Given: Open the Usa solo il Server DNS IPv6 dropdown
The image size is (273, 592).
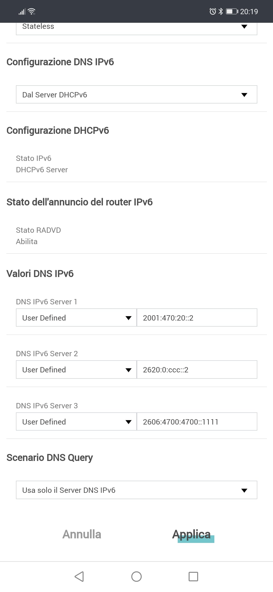Looking at the screenshot, I should click(x=136, y=490).
